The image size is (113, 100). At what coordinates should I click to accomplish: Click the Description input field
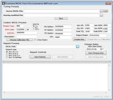pyautogui.click(x=27, y=36)
